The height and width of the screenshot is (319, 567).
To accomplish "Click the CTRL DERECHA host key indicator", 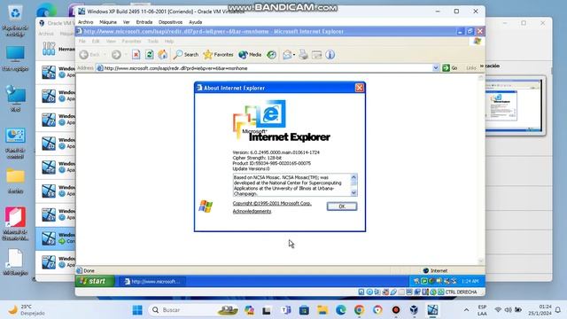I will 461,292.
